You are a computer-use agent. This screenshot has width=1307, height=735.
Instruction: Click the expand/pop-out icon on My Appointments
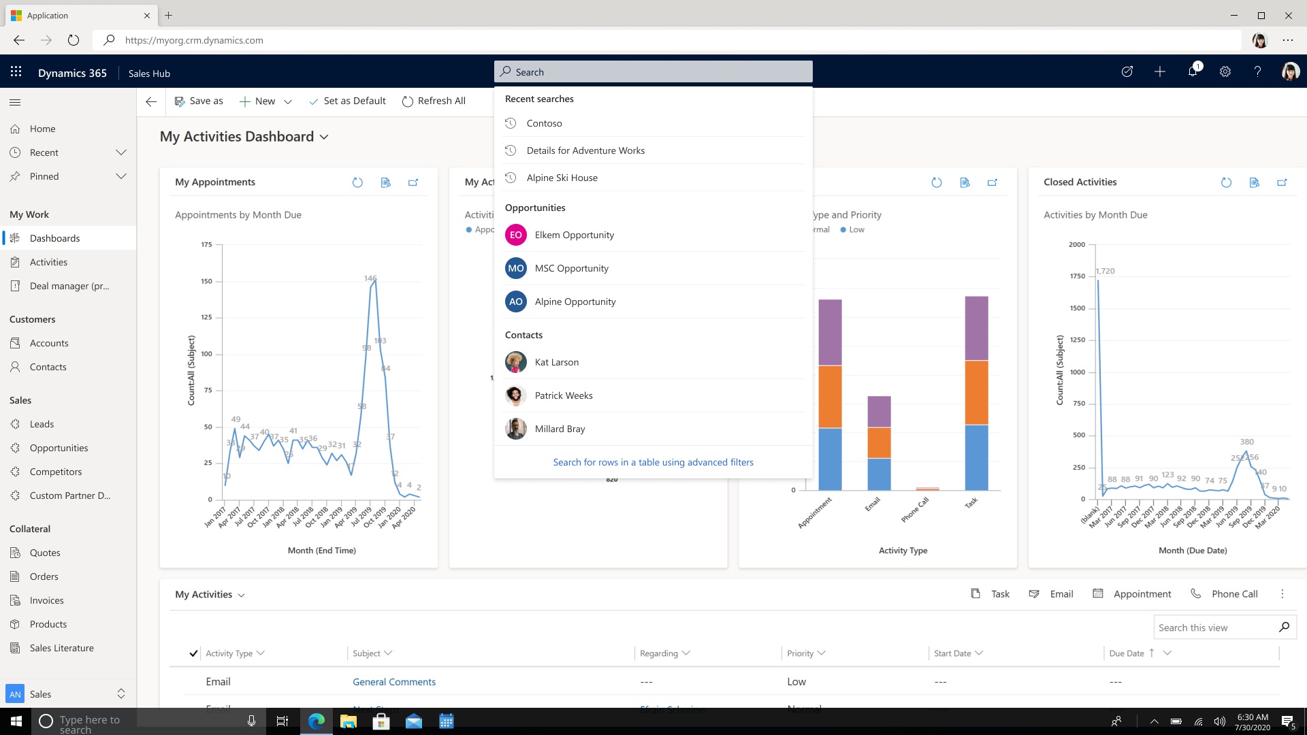point(413,182)
